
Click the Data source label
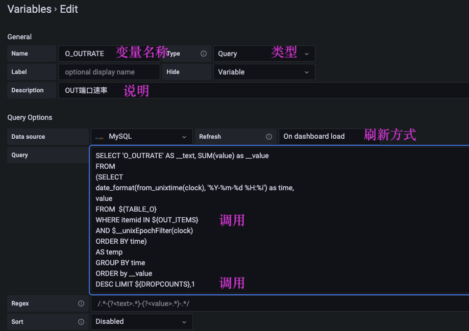point(28,137)
